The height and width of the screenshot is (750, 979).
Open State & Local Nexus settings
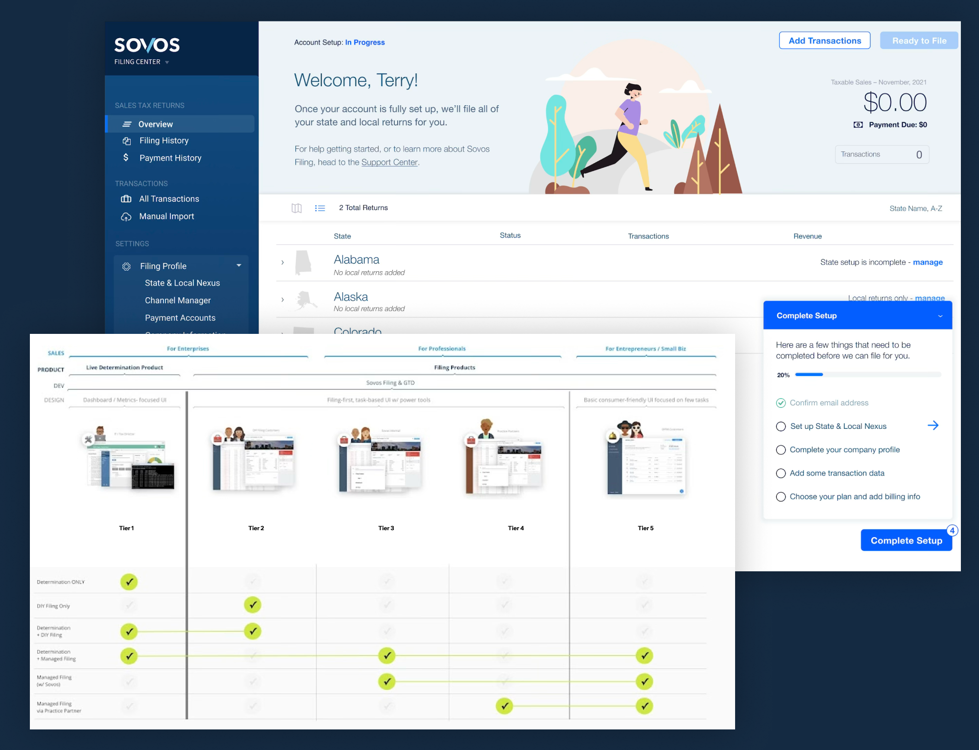(182, 283)
